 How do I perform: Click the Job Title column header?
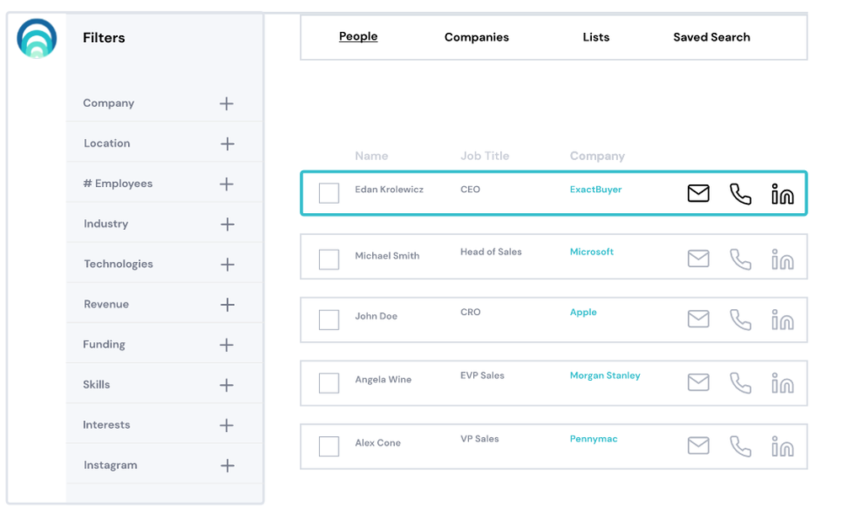pyautogui.click(x=484, y=156)
